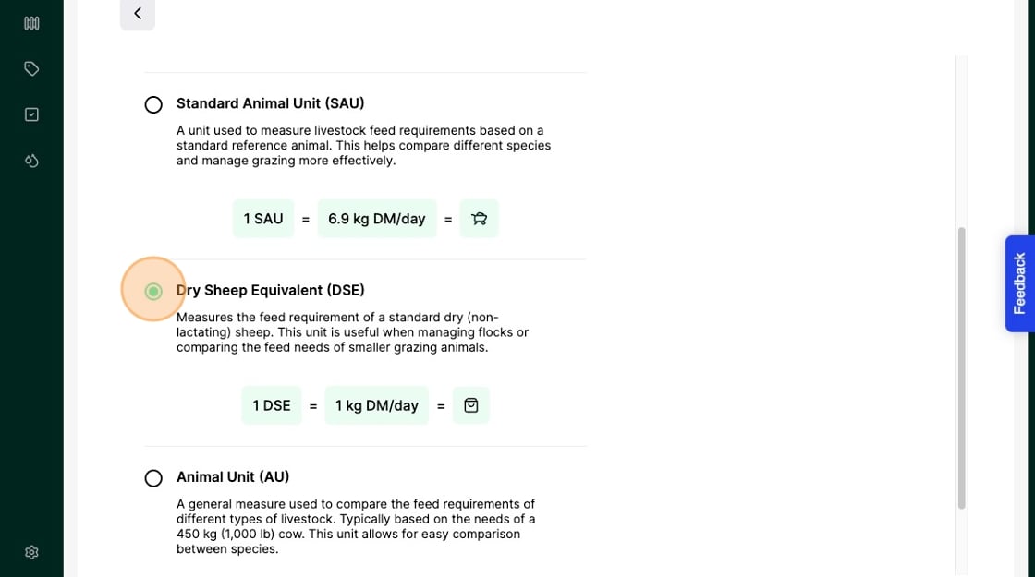
Task: Open the fence/paddocks icon in sidebar
Action: 31,23
